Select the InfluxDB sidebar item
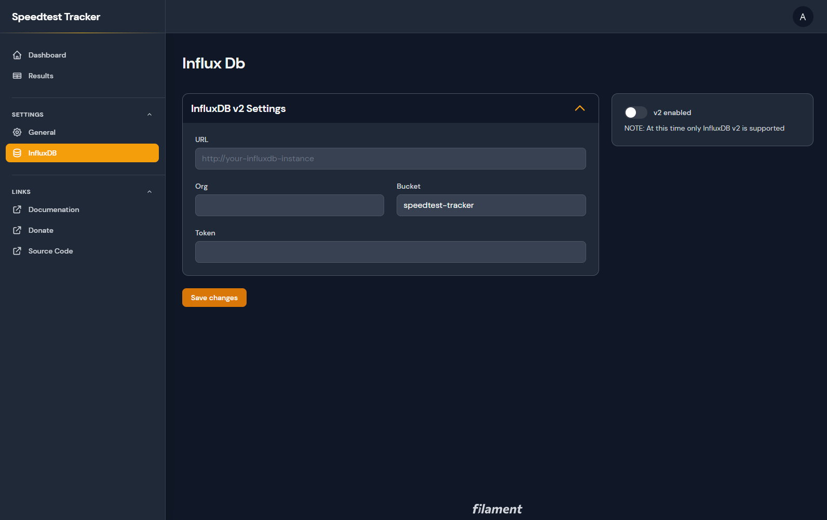 tap(82, 153)
